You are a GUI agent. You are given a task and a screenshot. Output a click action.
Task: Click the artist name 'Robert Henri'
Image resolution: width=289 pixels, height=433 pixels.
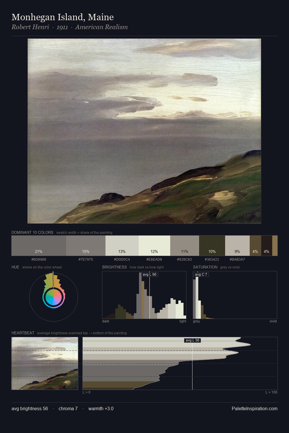click(x=30, y=27)
